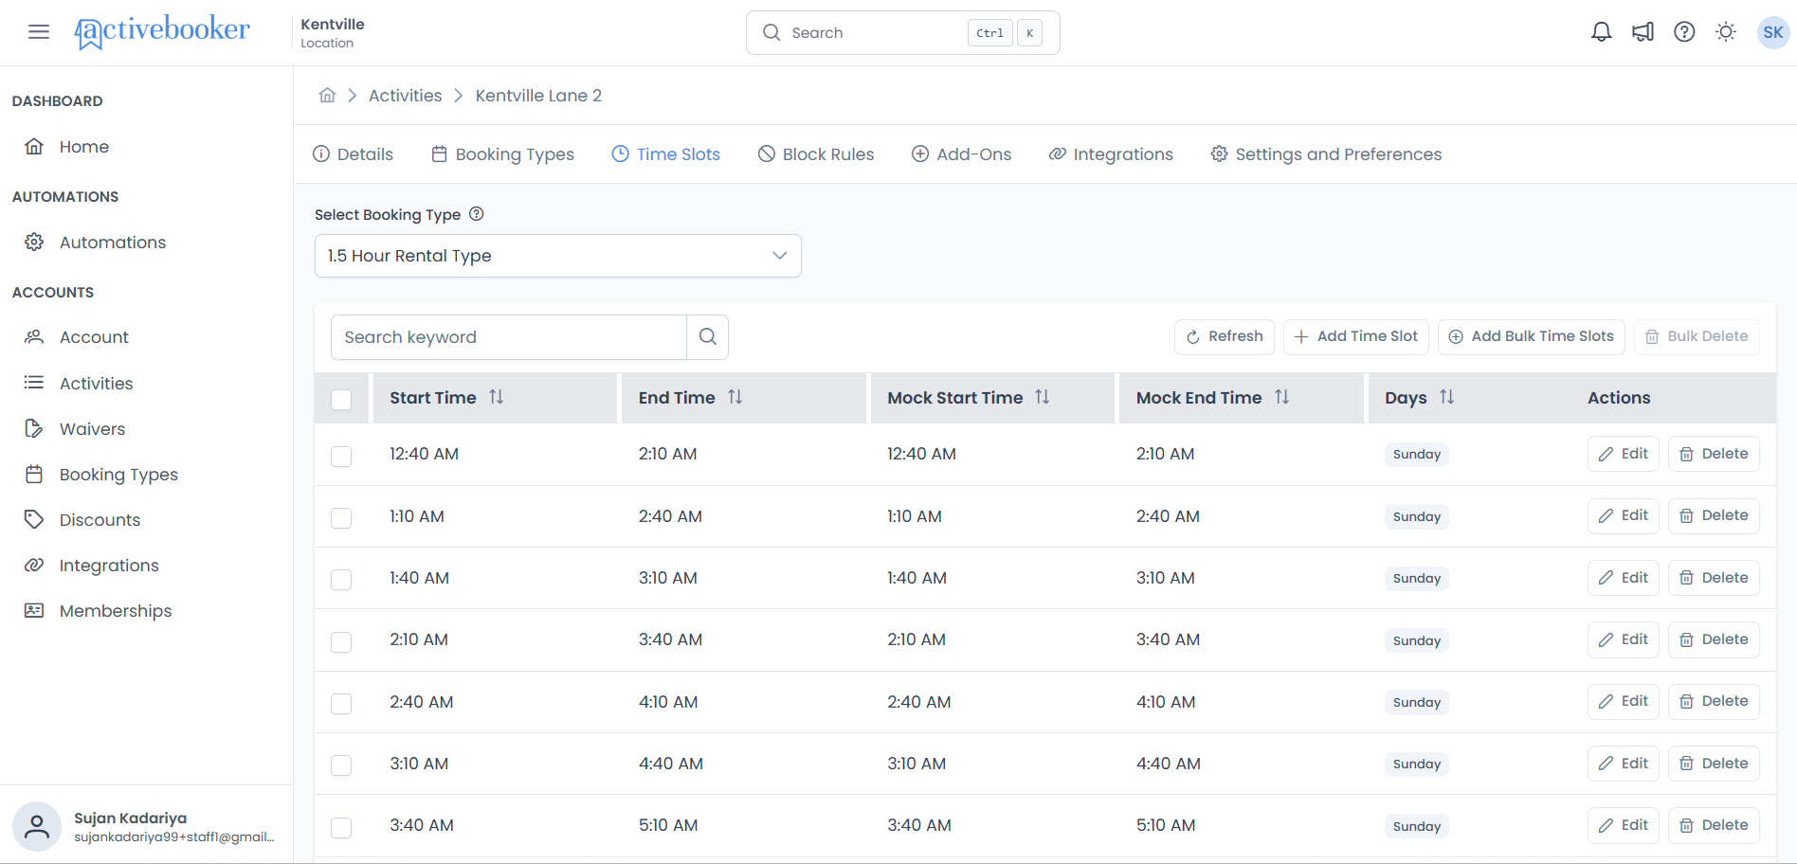Image resolution: width=1797 pixels, height=864 pixels.
Task: Open the Settings and Preferences tab
Action: 1326,154
